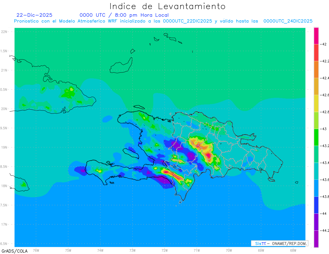The image size is (329, 254).
Task: Click the 'Indice de Levantamiento' map title
Action: pos(168,6)
